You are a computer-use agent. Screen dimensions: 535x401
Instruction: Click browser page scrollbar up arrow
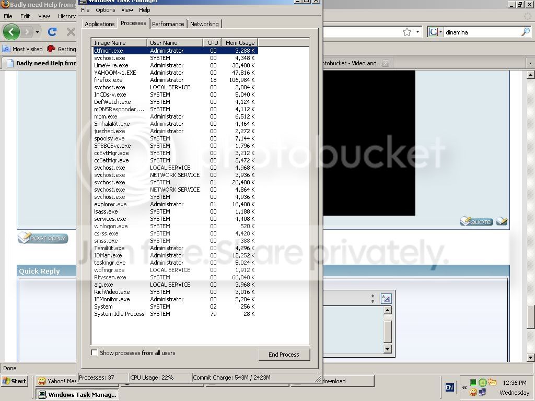(x=531, y=75)
